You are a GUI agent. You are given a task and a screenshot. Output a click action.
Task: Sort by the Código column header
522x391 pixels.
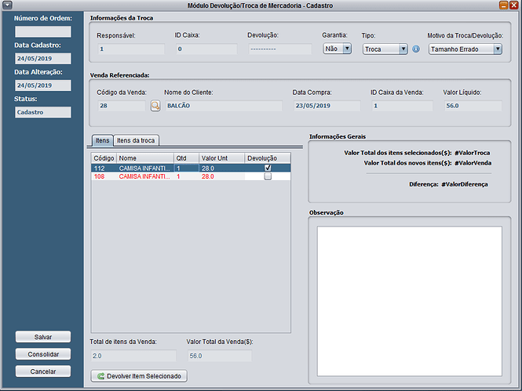(x=104, y=158)
